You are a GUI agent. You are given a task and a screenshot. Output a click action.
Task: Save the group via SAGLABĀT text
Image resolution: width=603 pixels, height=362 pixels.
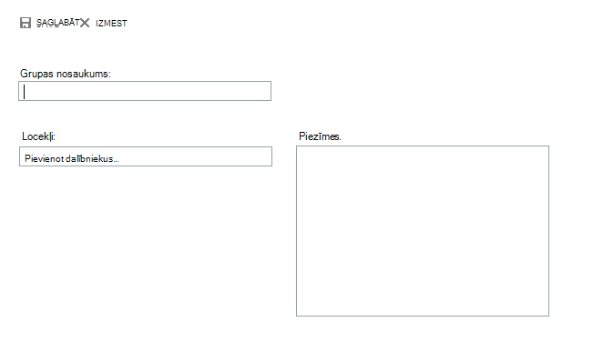point(57,23)
